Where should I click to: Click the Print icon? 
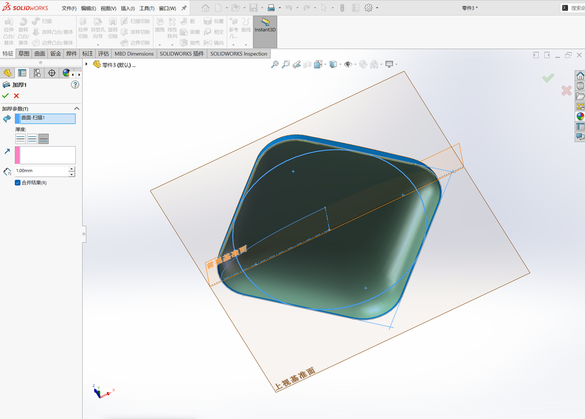(x=271, y=8)
